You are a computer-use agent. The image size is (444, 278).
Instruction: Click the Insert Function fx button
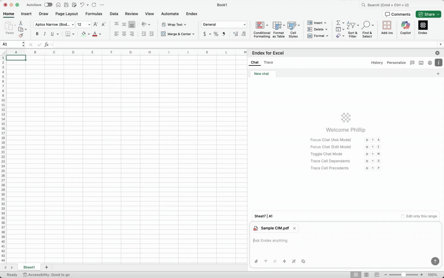coord(47,45)
